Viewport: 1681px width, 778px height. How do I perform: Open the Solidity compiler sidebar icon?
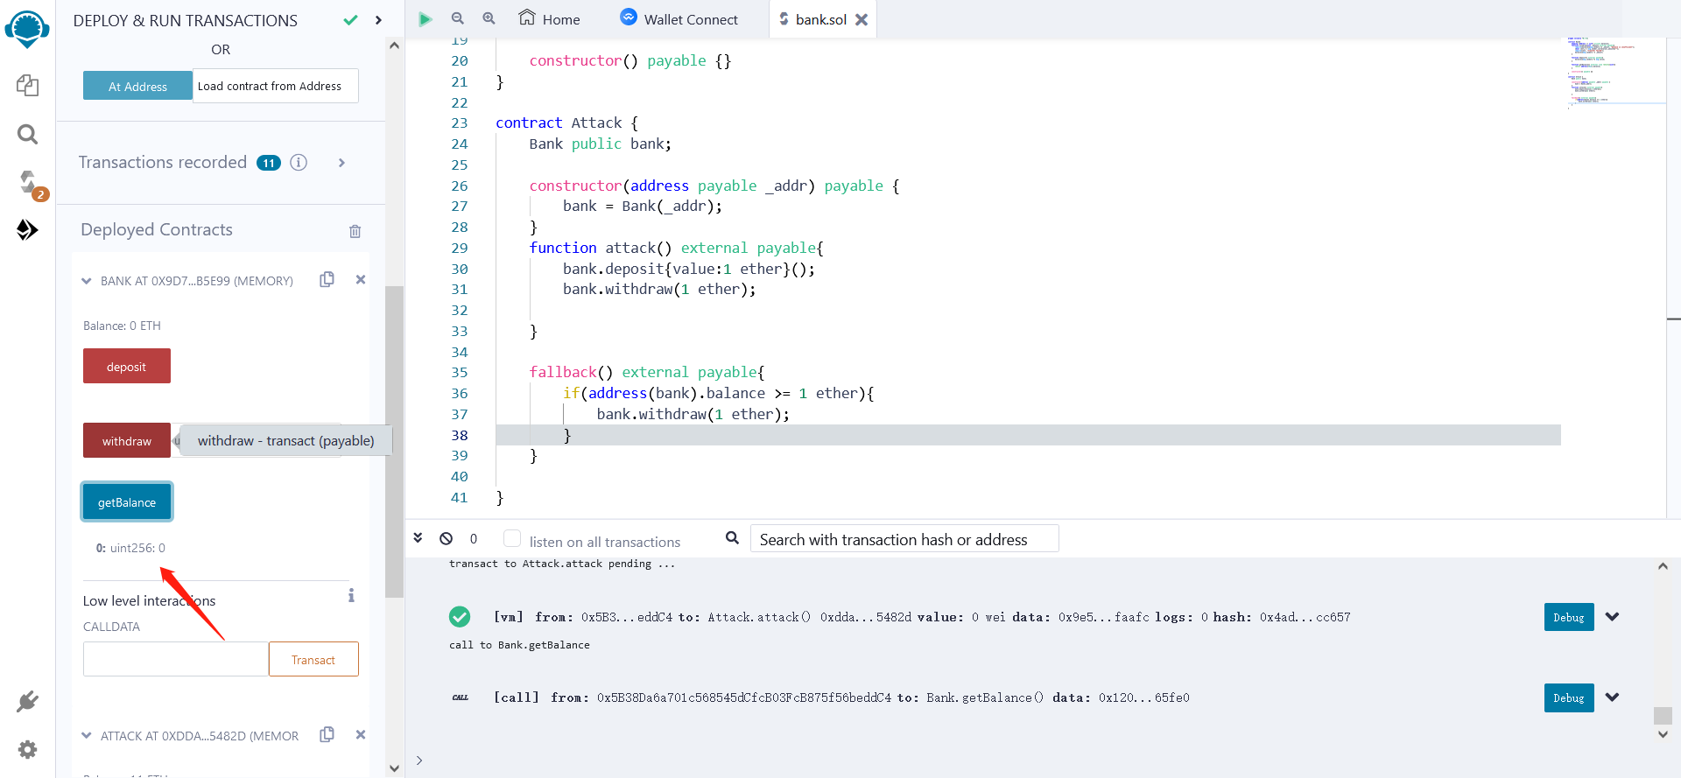click(29, 183)
